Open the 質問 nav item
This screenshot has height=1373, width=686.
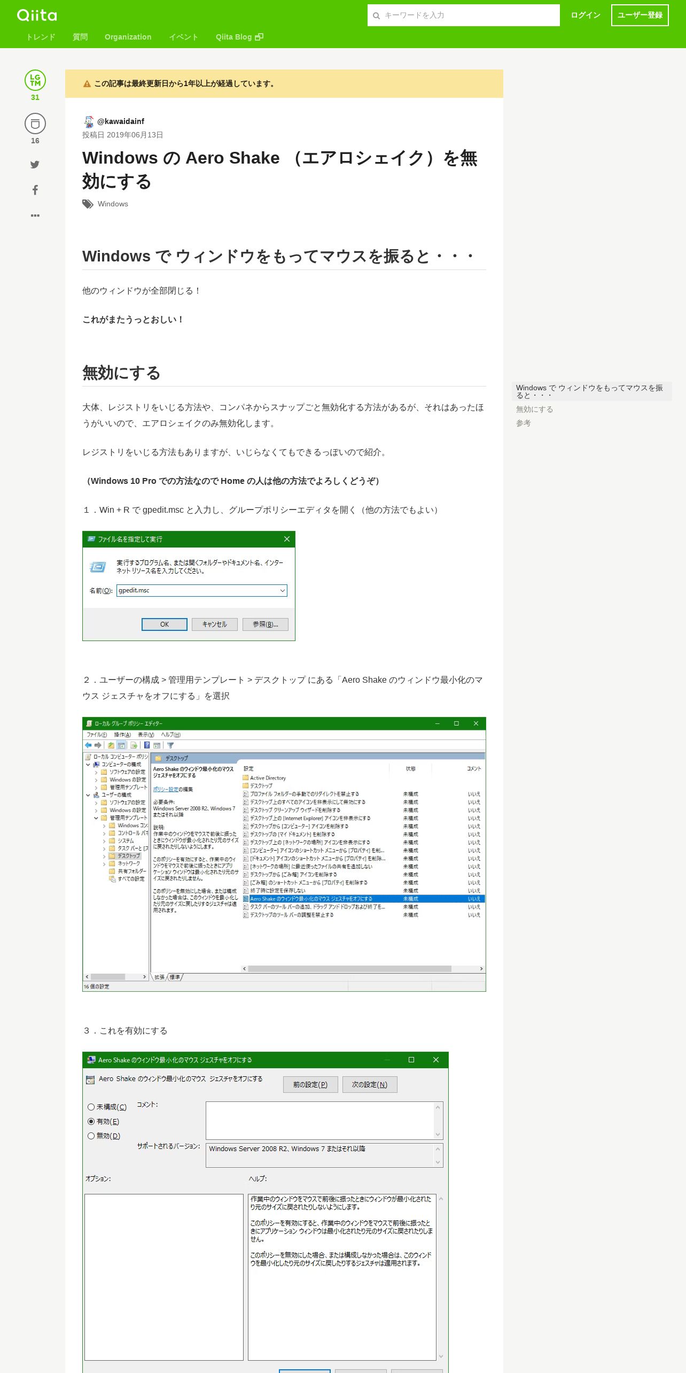pos(80,37)
